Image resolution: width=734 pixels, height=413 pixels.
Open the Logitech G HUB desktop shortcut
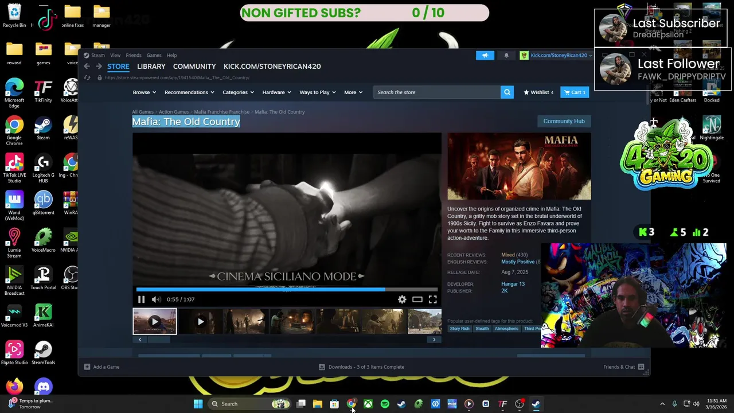point(44,169)
